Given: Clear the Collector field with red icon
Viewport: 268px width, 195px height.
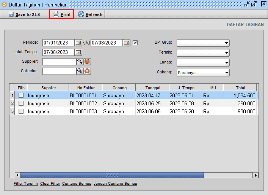Looking at the screenshot, I should pyautogui.click(x=87, y=71).
